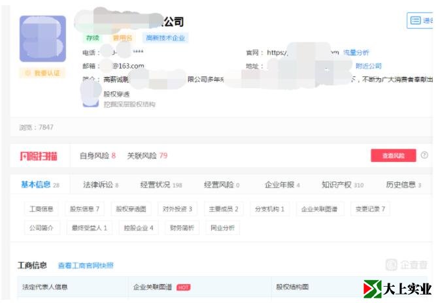Click the 高新技术企业 tag
436x303 pixels.
[165, 39]
